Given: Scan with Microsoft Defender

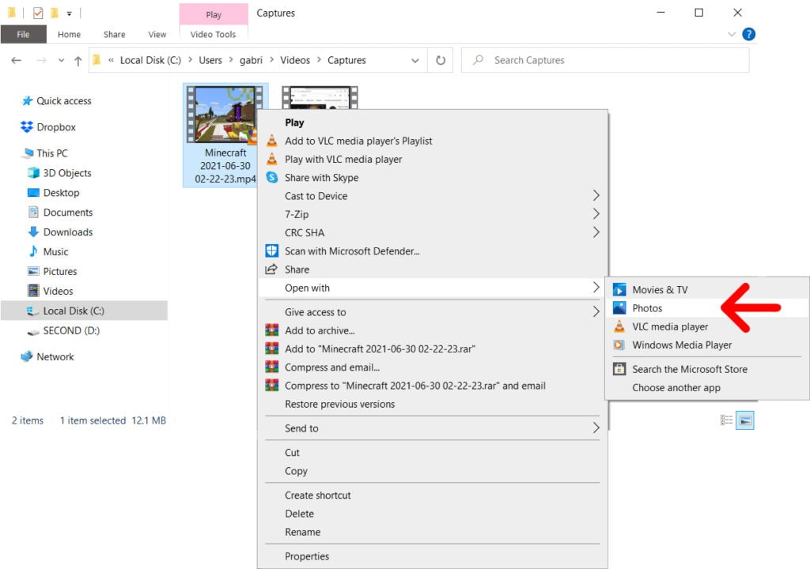Looking at the screenshot, I should [433, 251].
